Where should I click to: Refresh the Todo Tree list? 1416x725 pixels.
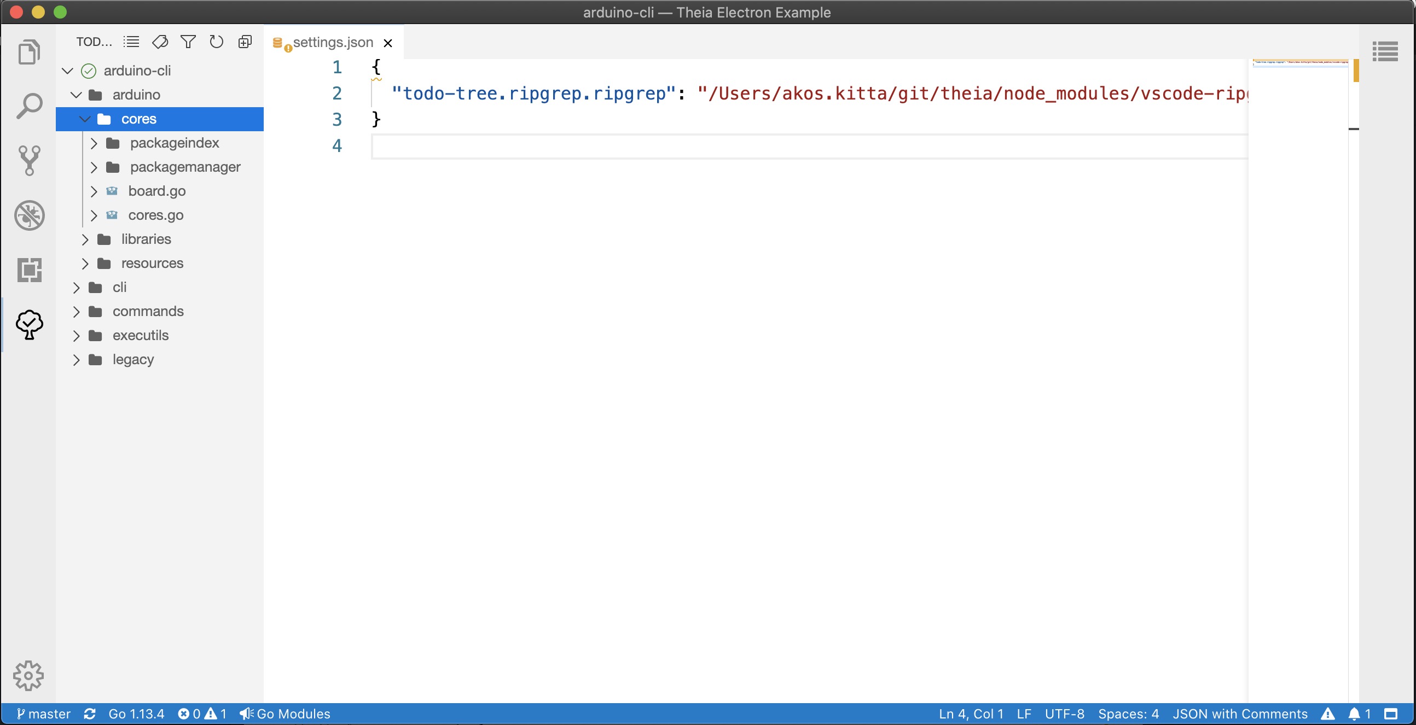216,42
